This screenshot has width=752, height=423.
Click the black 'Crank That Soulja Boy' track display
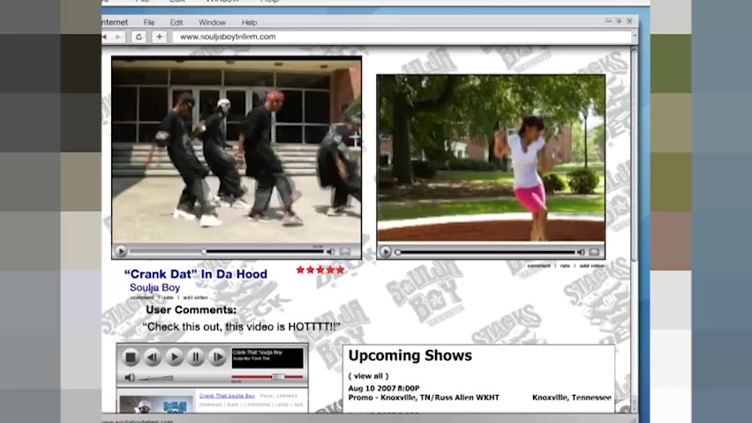click(x=267, y=358)
